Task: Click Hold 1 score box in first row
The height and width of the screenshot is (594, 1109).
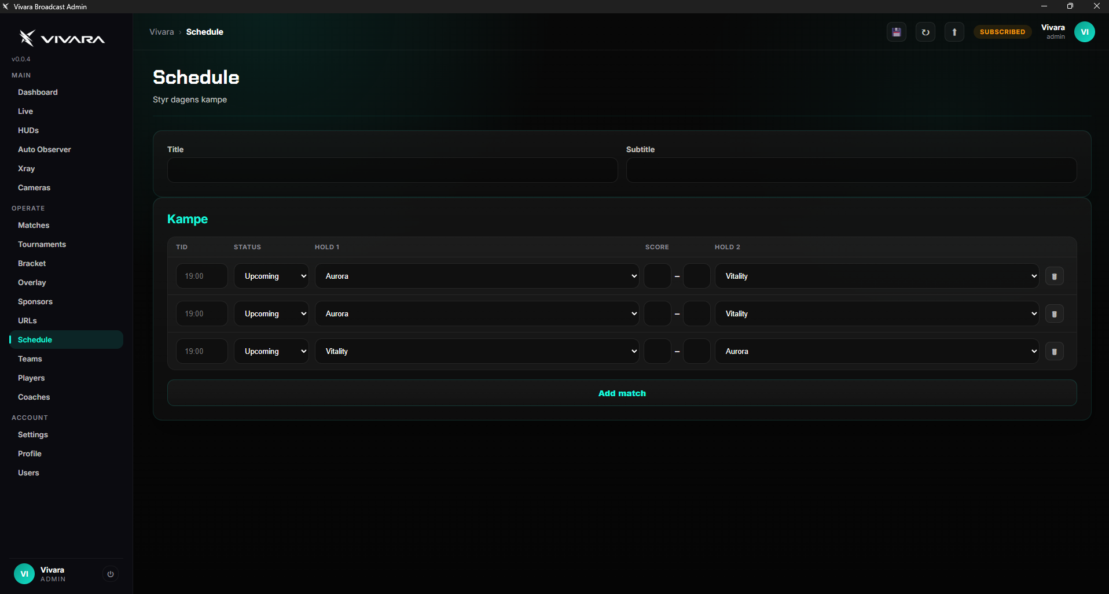Action: (658, 276)
